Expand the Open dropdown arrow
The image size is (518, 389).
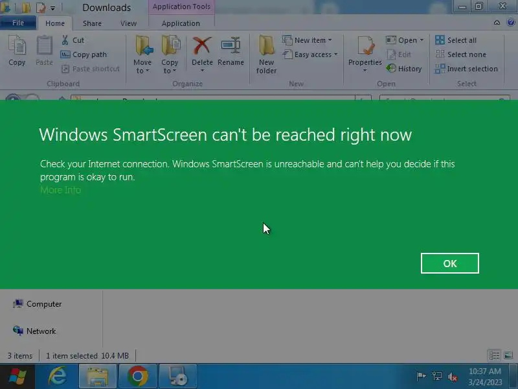tap(422, 40)
